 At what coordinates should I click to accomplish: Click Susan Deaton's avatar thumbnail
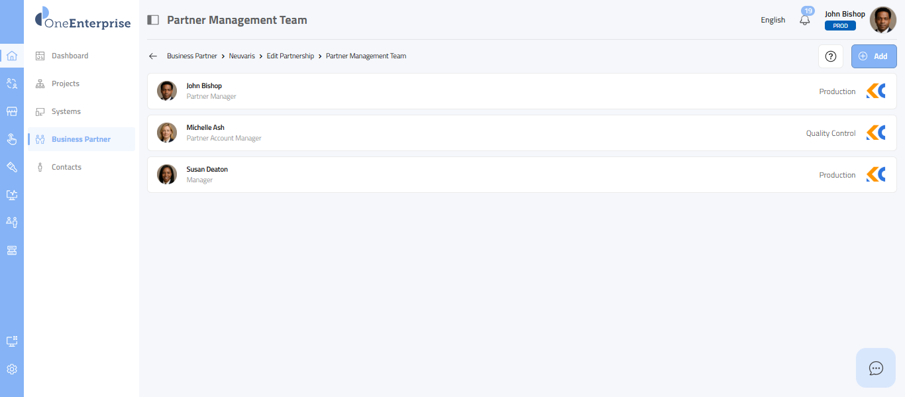(x=167, y=174)
